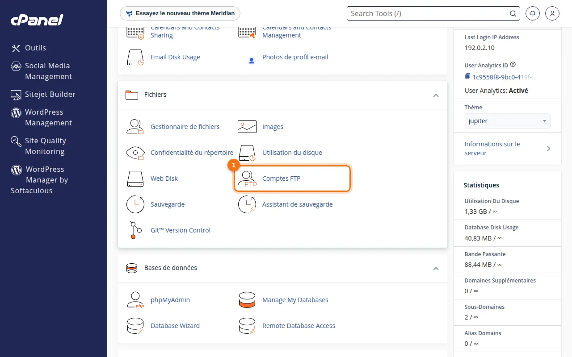Click the notifications bell icon
The width and height of the screenshot is (572, 357).
533,13
